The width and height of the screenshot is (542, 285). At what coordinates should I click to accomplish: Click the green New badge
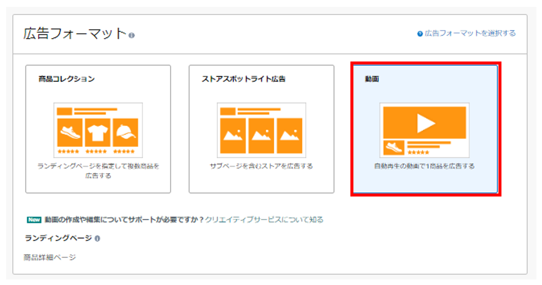34,220
